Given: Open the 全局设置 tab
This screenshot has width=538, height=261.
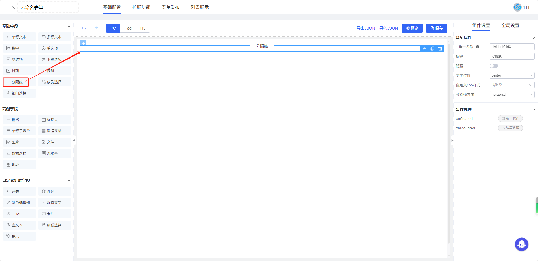Looking at the screenshot, I should point(510,26).
